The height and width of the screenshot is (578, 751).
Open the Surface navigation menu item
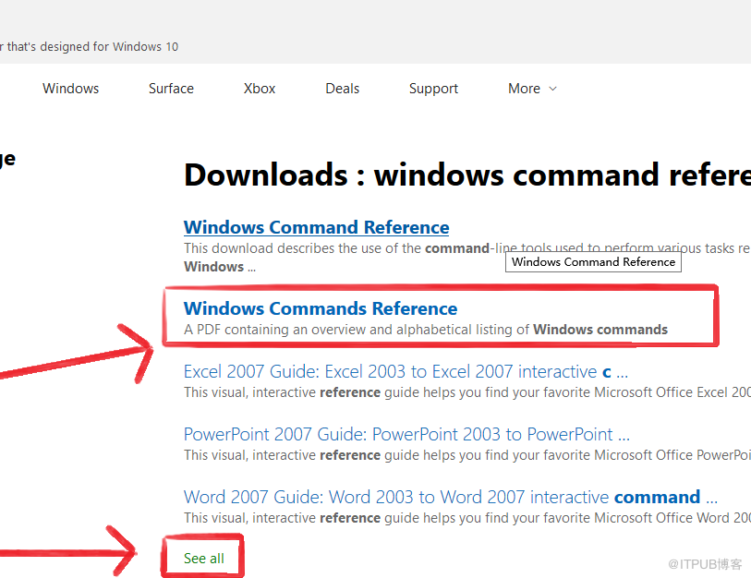[x=171, y=89]
